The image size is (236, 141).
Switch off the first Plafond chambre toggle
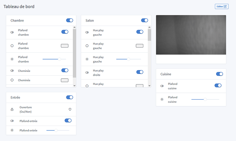(x=65, y=32)
